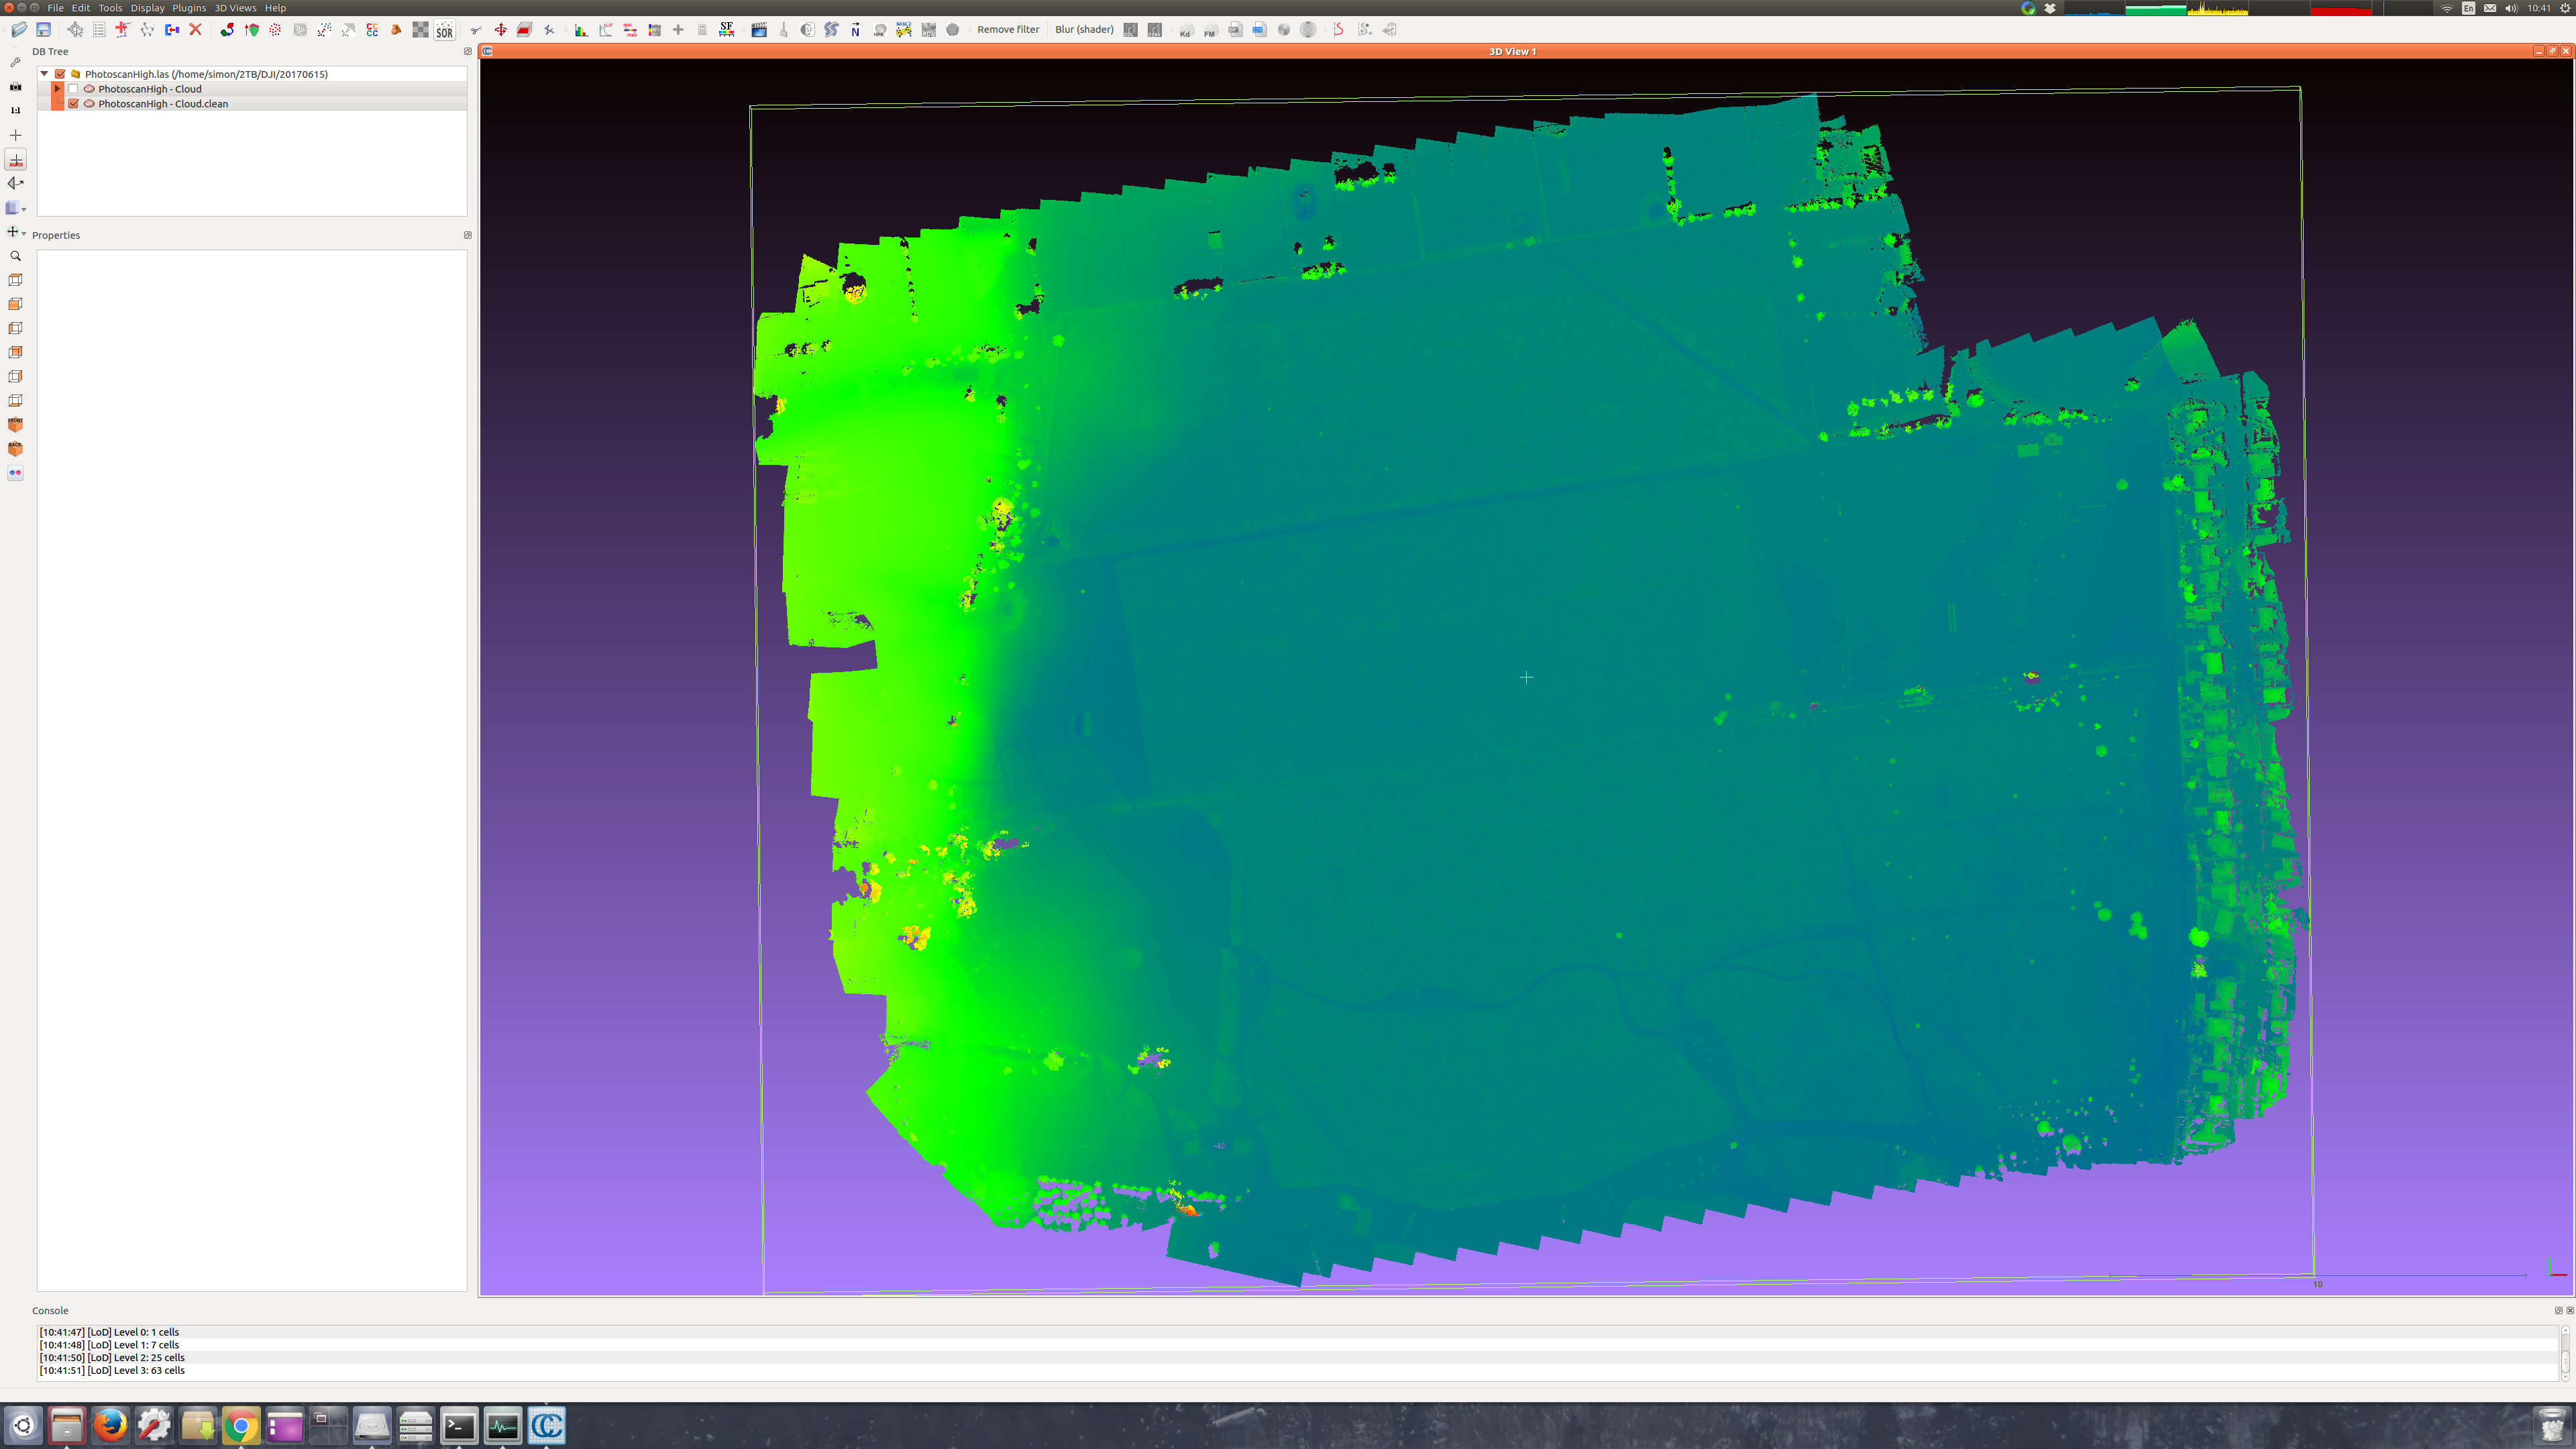Toggle PhotoscanHigh.las folder checkbox
Screen dimensions: 2576x1449
(x=60, y=74)
